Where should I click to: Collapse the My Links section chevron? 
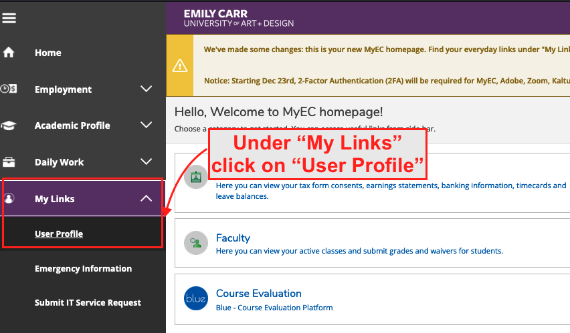(x=146, y=199)
